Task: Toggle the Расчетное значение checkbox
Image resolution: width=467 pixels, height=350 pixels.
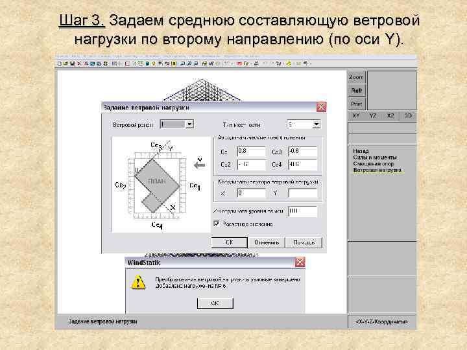Action: (217, 224)
